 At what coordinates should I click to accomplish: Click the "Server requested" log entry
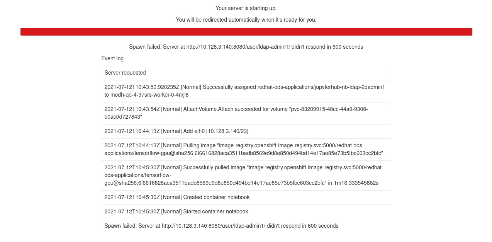[x=125, y=73]
